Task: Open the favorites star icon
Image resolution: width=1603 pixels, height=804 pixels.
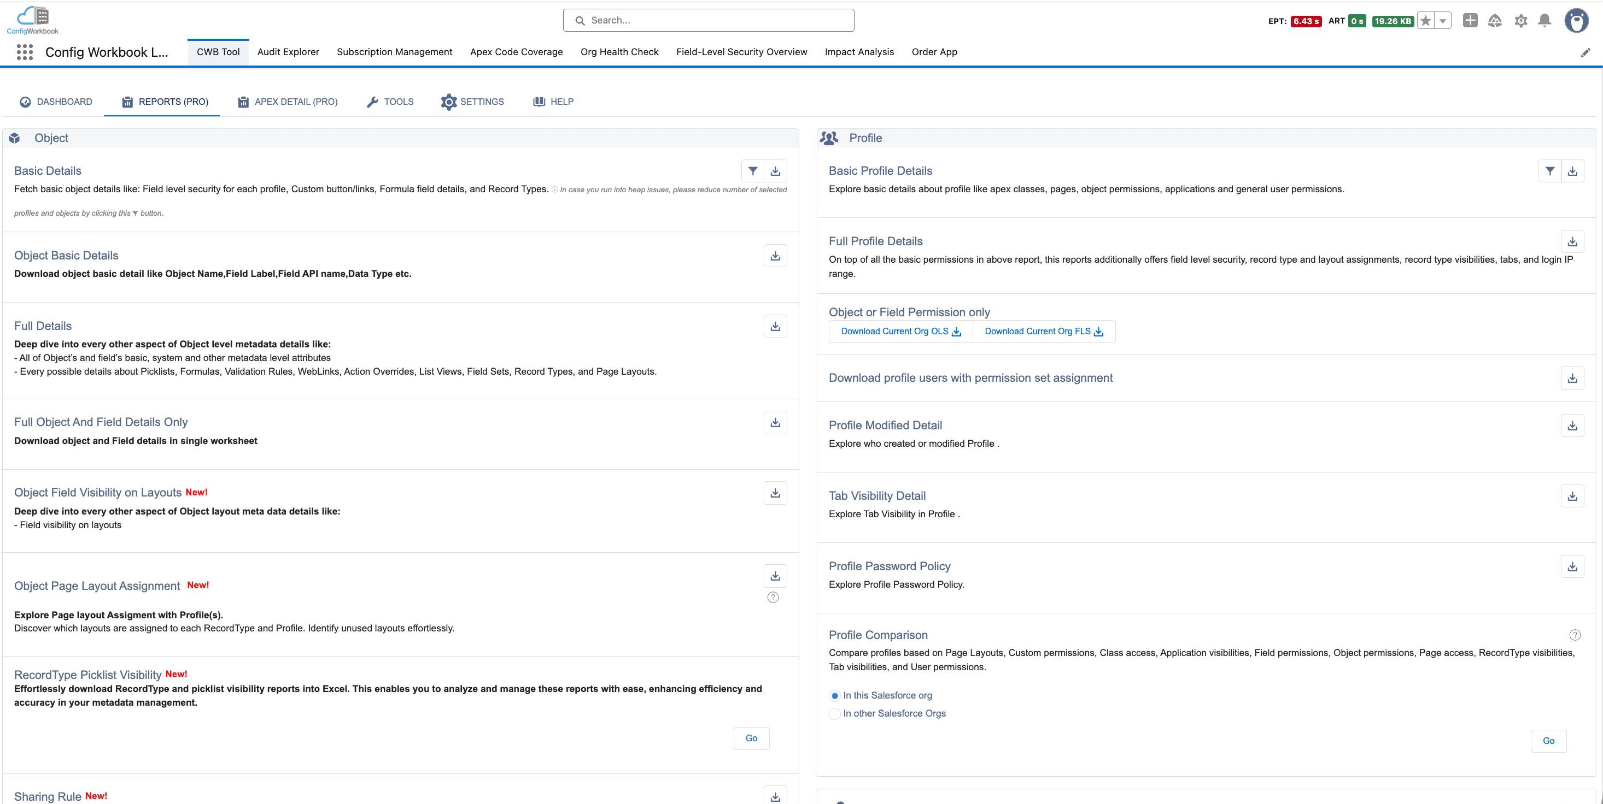Action: coord(1426,21)
